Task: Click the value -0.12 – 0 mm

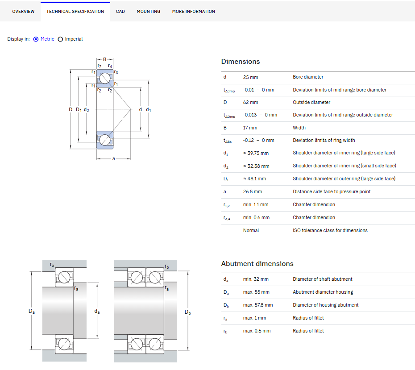Action: 258,140
